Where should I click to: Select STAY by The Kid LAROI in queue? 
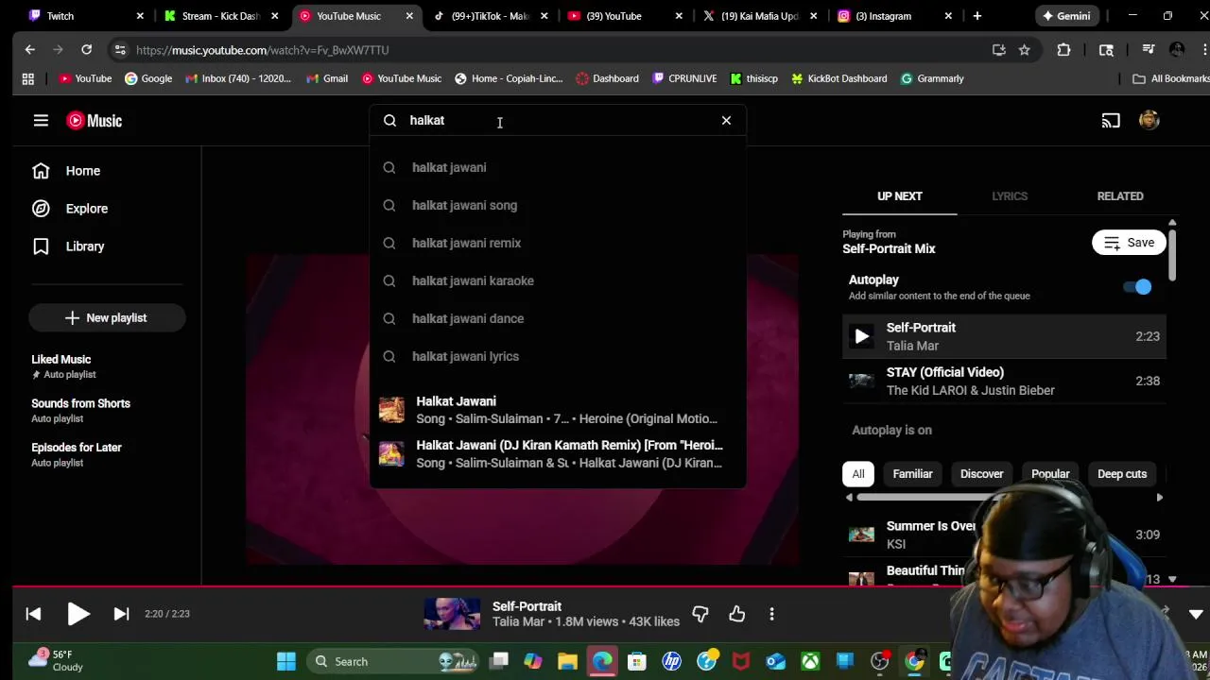1004,381
